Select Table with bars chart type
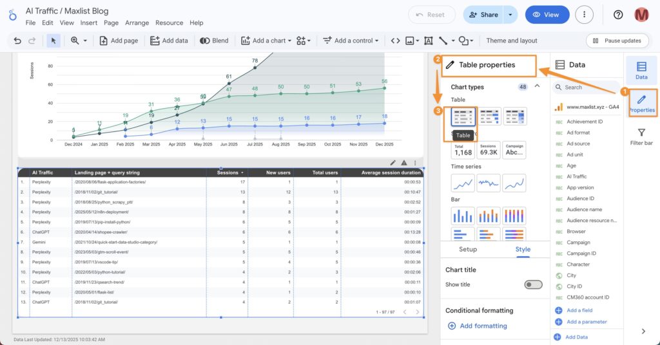This screenshot has width=660, height=345. point(489,117)
